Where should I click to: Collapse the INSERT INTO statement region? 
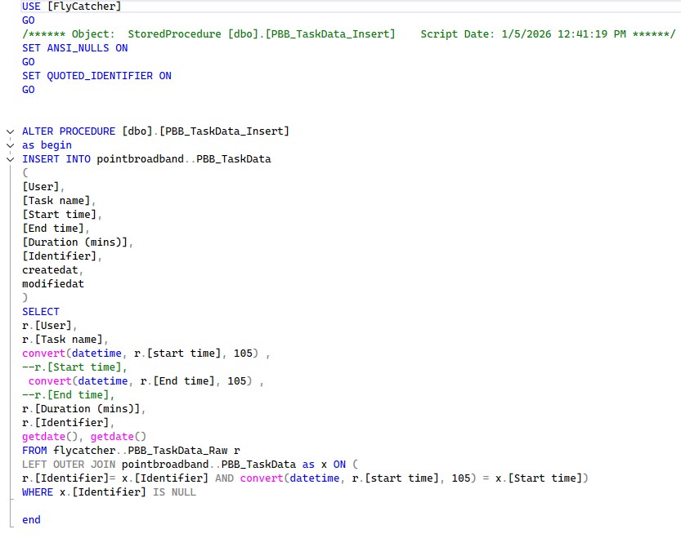[8, 158]
